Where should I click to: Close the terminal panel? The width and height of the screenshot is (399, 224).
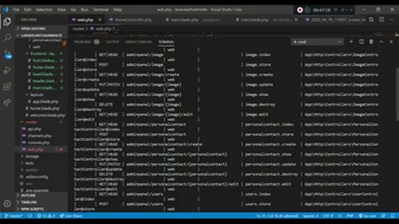coord(391,42)
